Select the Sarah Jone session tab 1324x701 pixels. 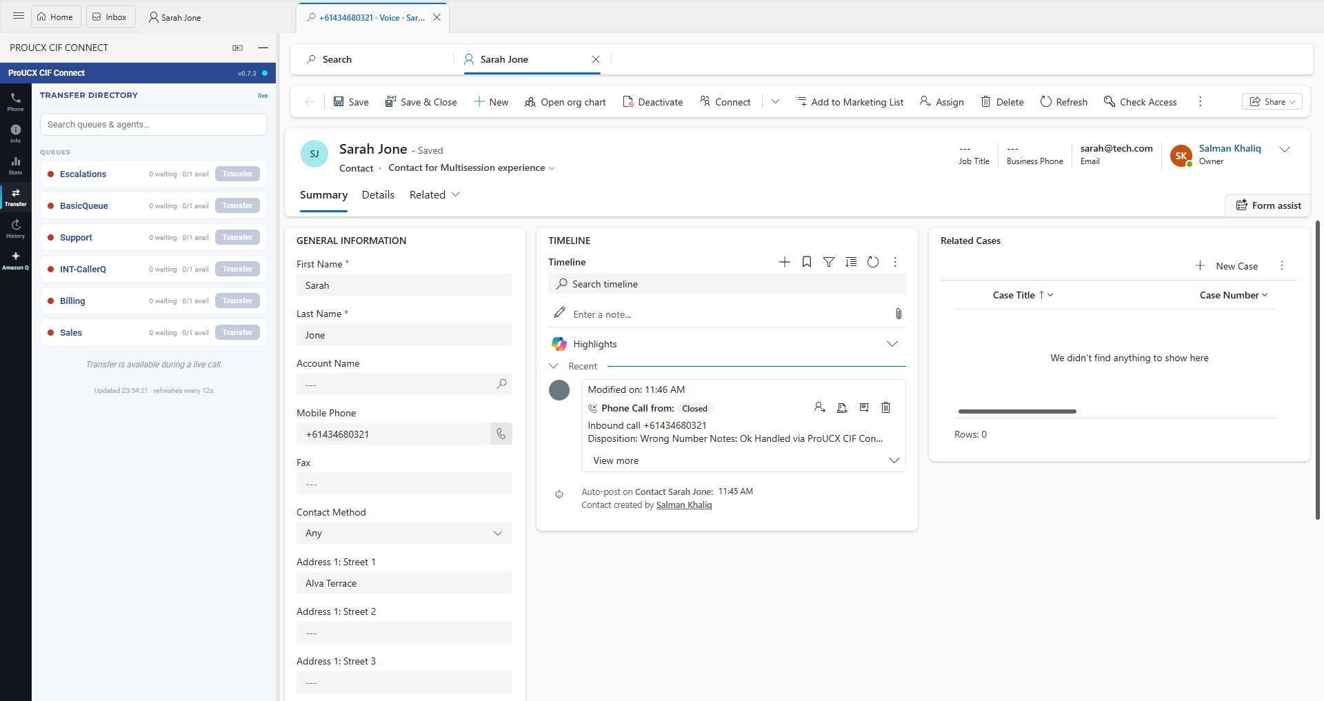coord(174,17)
